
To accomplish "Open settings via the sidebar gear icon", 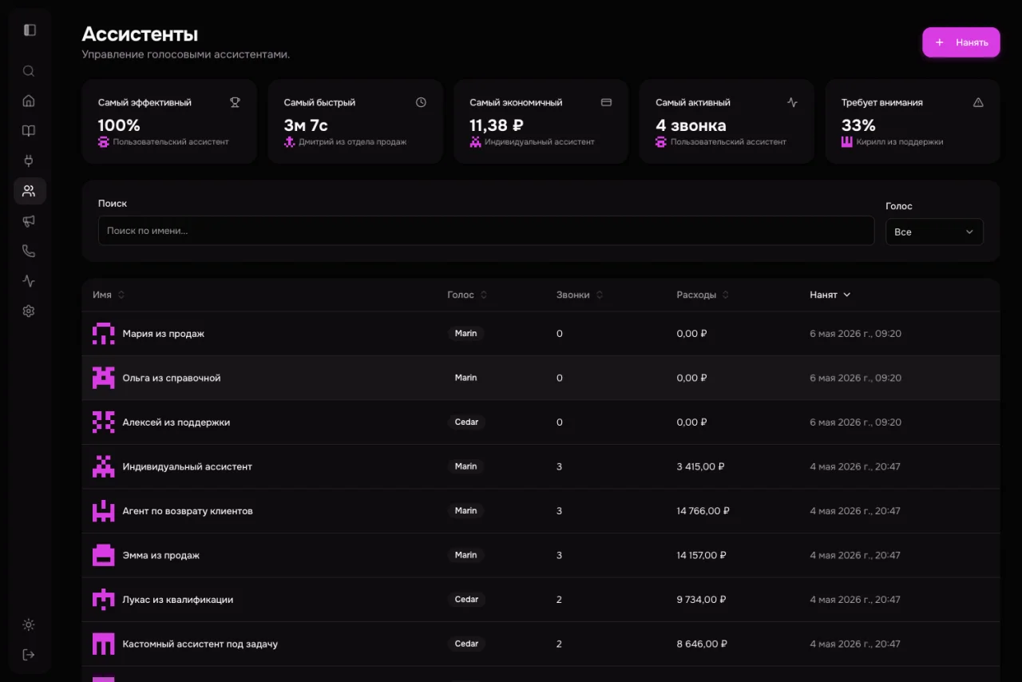I will pyautogui.click(x=29, y=311).
